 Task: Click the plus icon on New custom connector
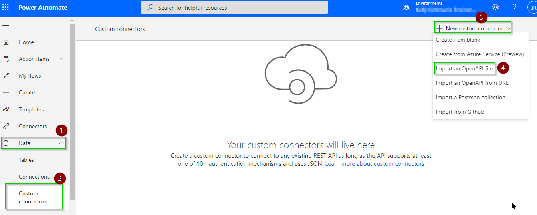(x=440, y=28)
